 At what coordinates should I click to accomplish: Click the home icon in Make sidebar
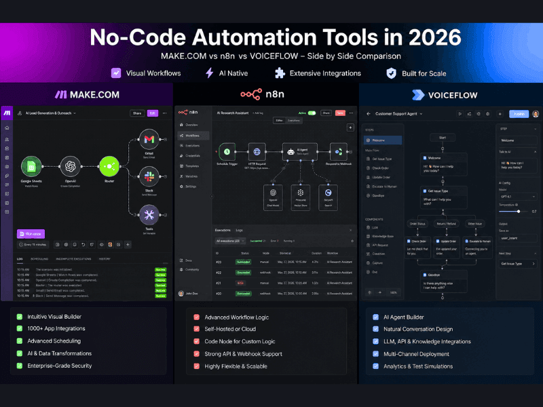point(7,128)
